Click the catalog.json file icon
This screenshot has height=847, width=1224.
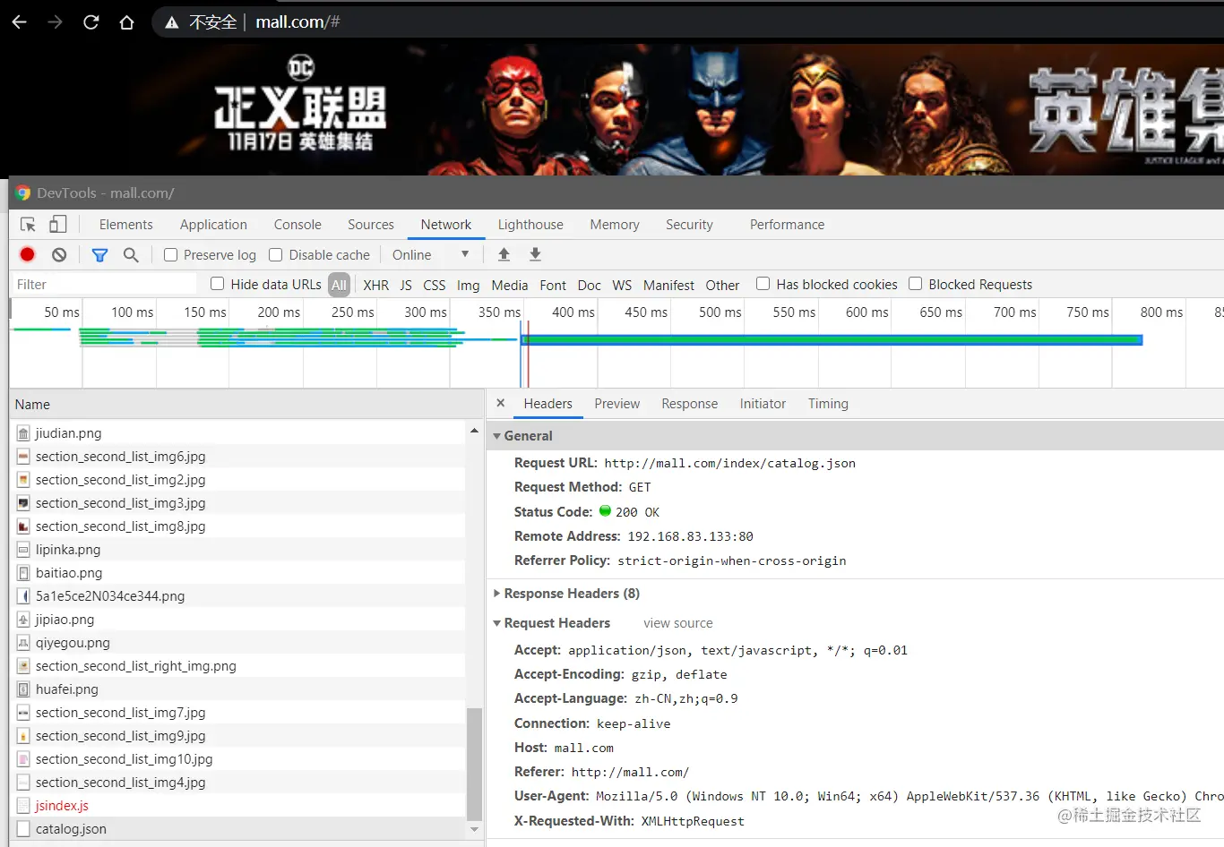tap(23, 829)
